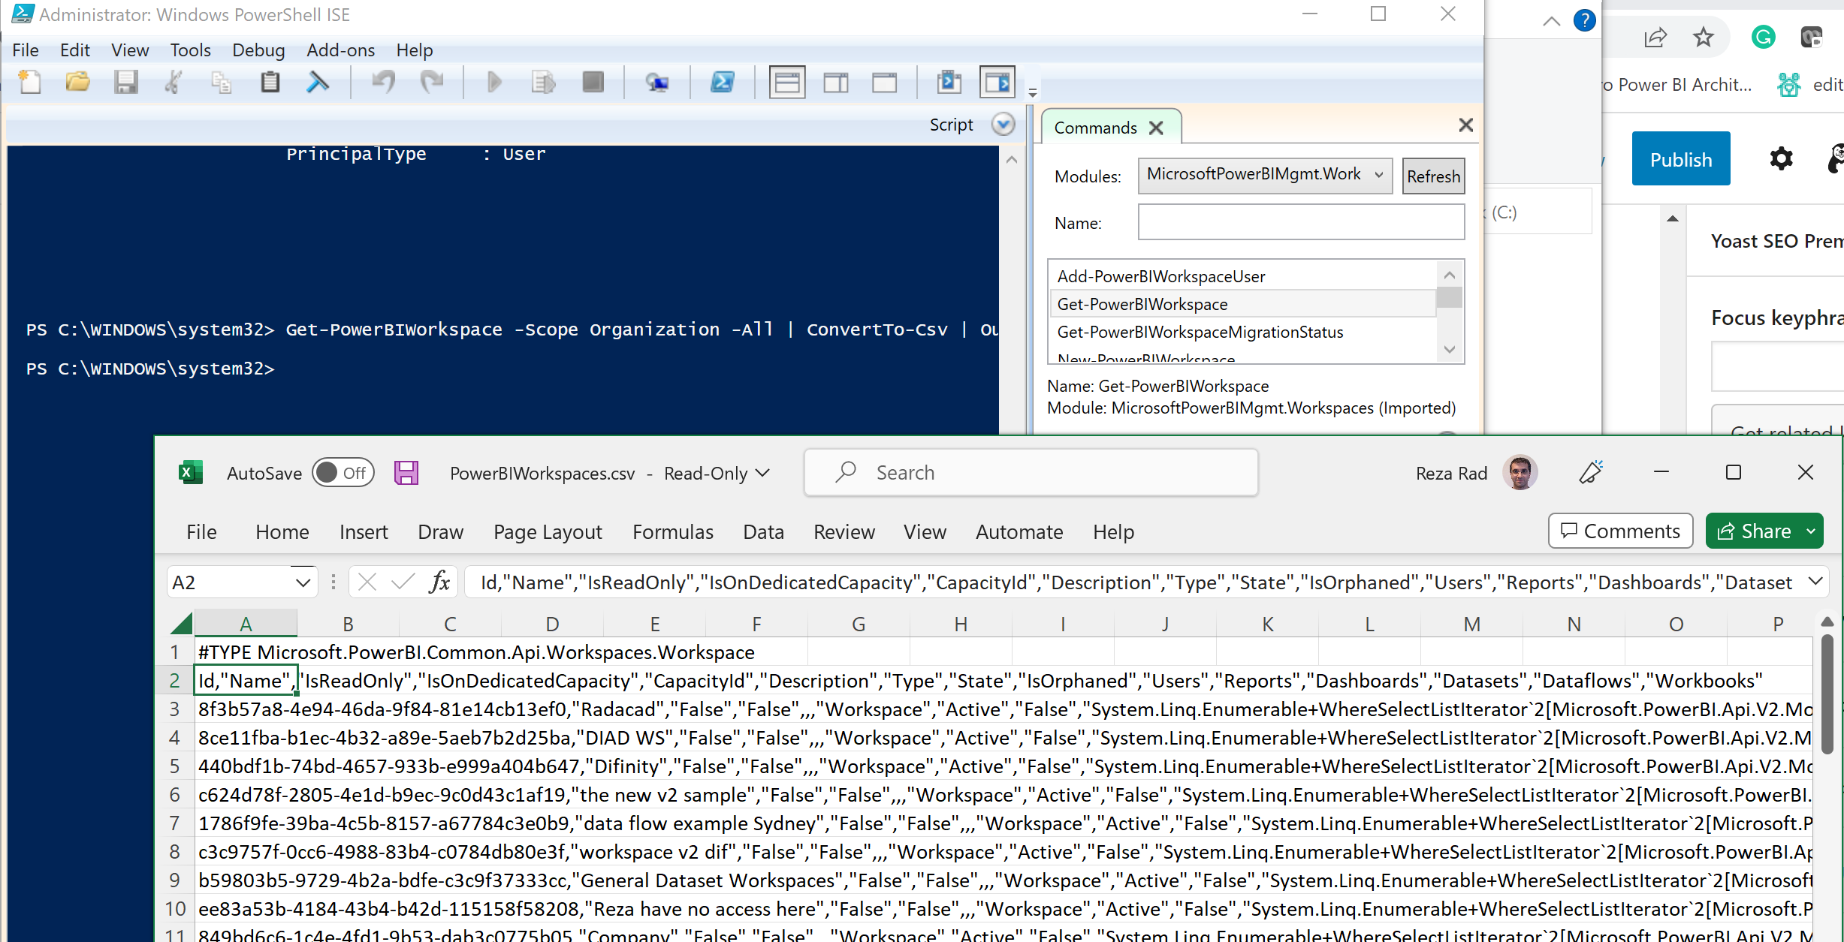Click the blue Publish button
Image resolution: width=1844 pixels, height=942 pixels.
coord(1680,159)
